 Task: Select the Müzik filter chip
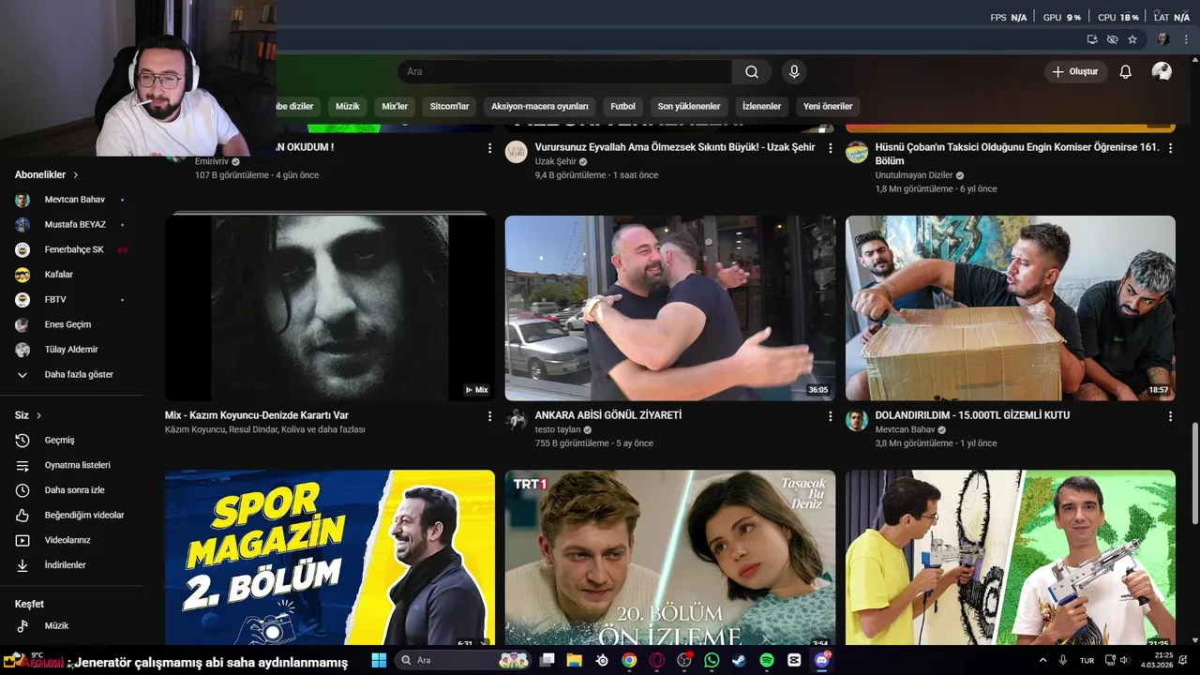point(348,106)
